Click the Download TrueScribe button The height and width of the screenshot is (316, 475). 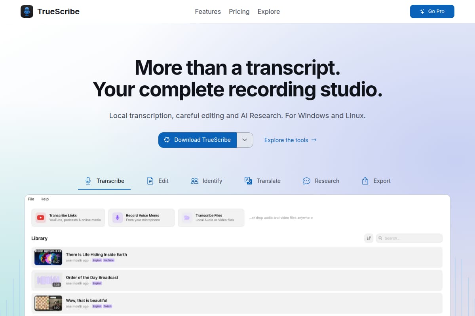click(x=198, y=140)
